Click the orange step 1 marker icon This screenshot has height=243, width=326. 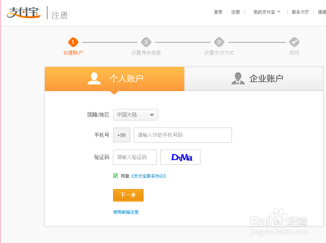click(x=73, y=42)
